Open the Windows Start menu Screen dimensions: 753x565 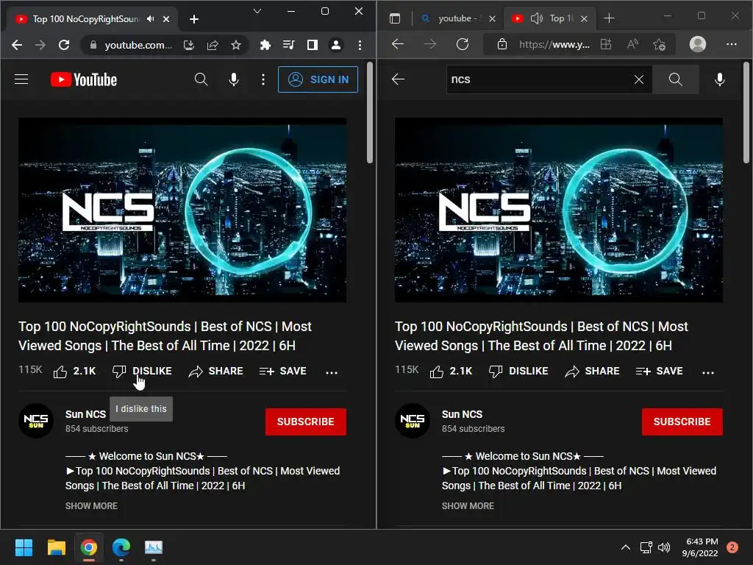(24, 547)
